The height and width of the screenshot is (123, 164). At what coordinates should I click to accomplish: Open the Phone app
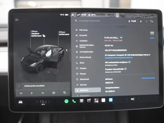[x=74, y=101]
